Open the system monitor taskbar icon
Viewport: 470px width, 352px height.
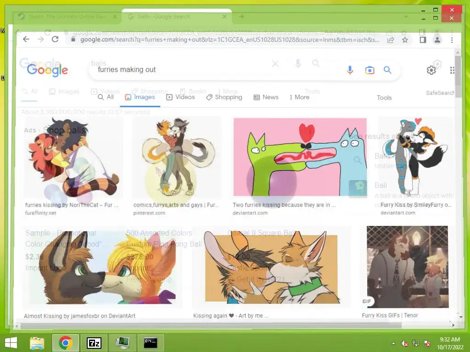coord(122,343)
